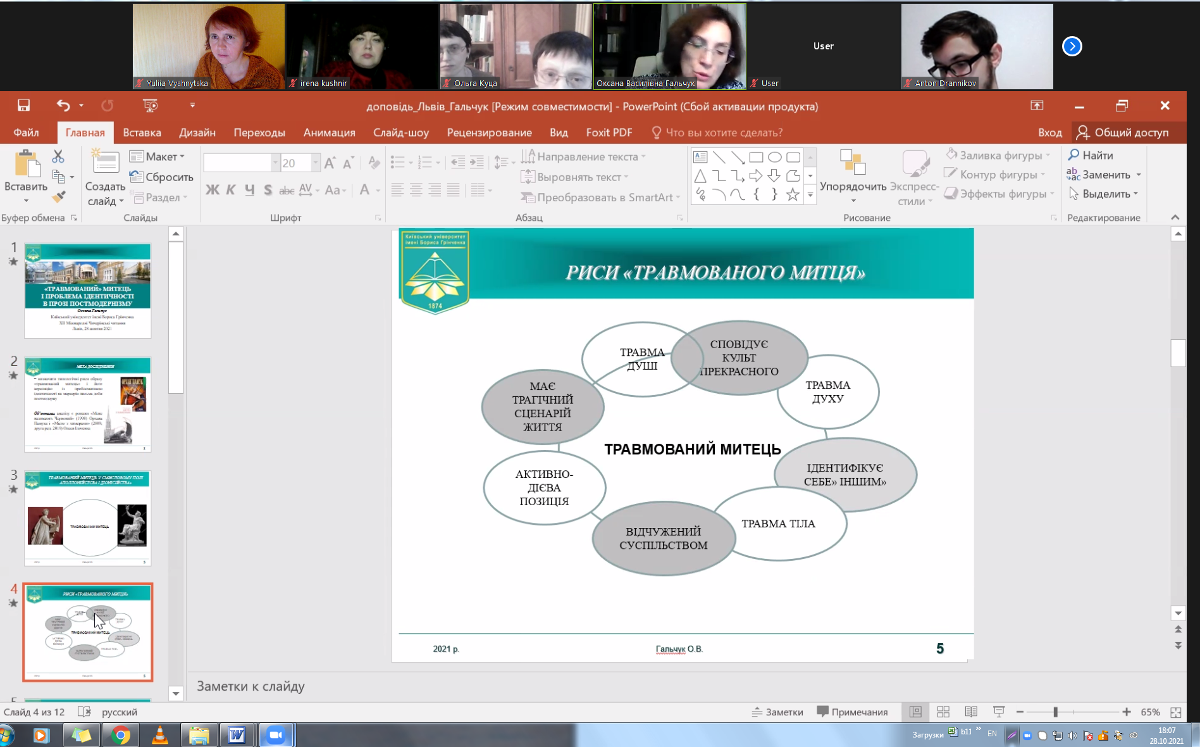Open the Design (Дизайн) tab

click(x=197, y=132)
